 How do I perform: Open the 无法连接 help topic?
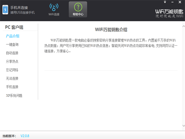coord(12,78)
